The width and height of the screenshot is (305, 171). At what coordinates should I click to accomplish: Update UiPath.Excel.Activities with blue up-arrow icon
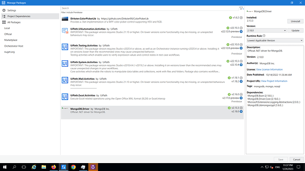click(x=241, y=98)
